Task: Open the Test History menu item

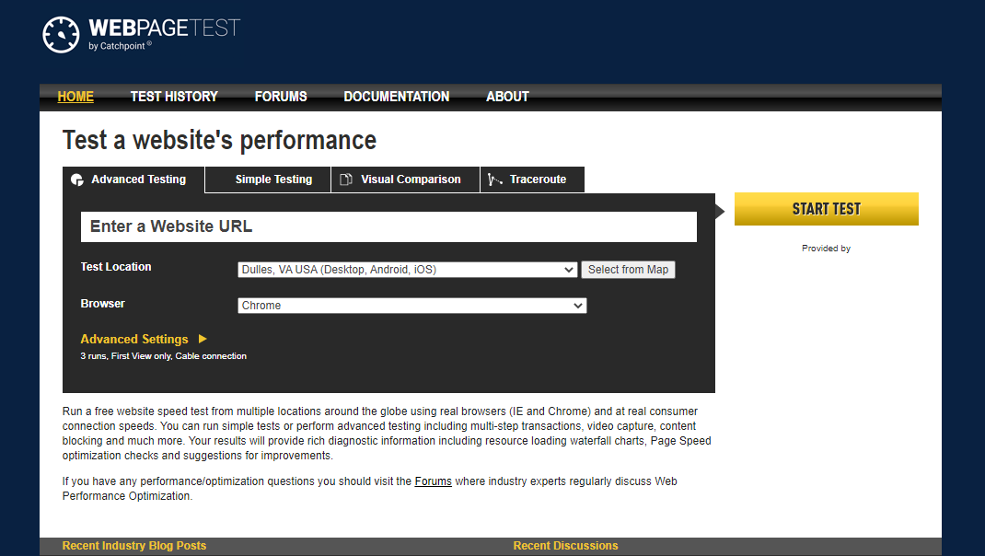Action: pos(174,97)
